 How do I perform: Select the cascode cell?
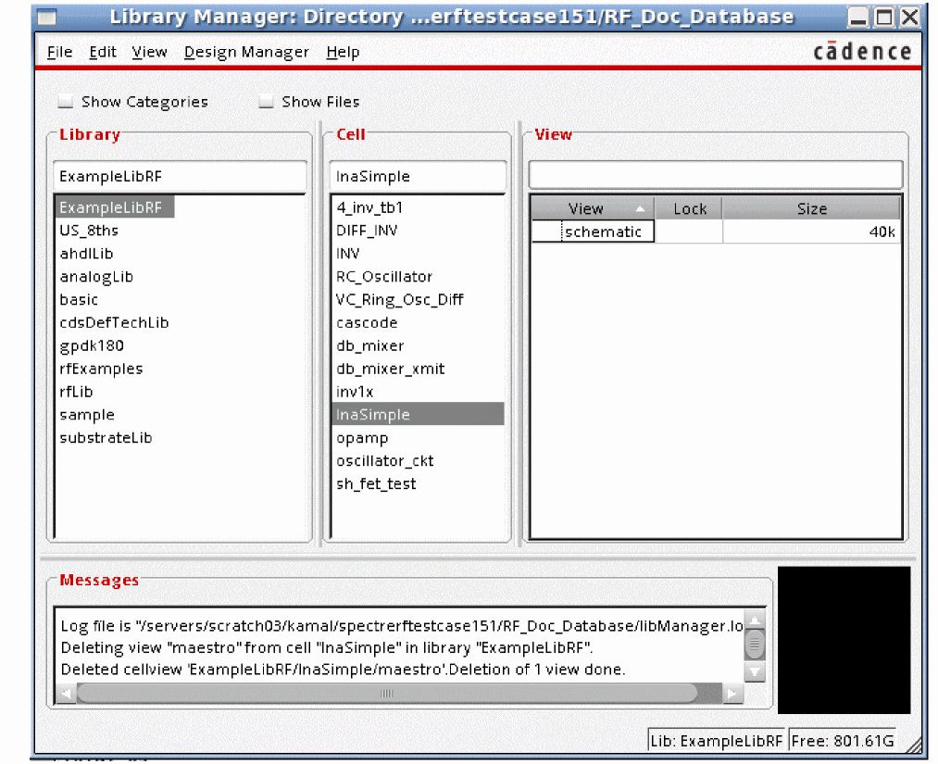click(x=367, y=323)
